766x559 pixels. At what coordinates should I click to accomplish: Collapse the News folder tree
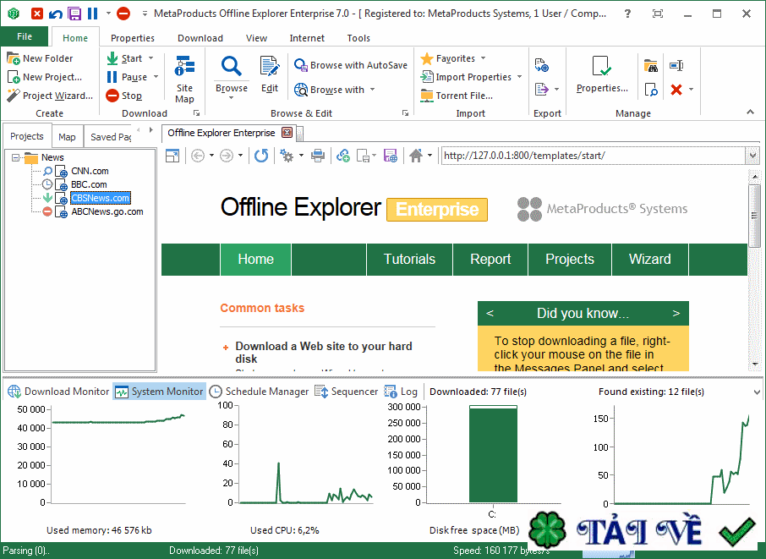18,156
